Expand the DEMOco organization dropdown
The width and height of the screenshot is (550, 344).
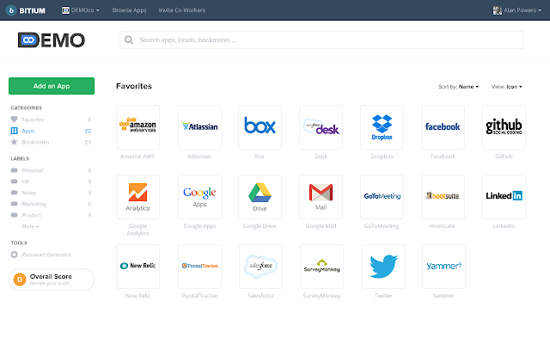80,10
